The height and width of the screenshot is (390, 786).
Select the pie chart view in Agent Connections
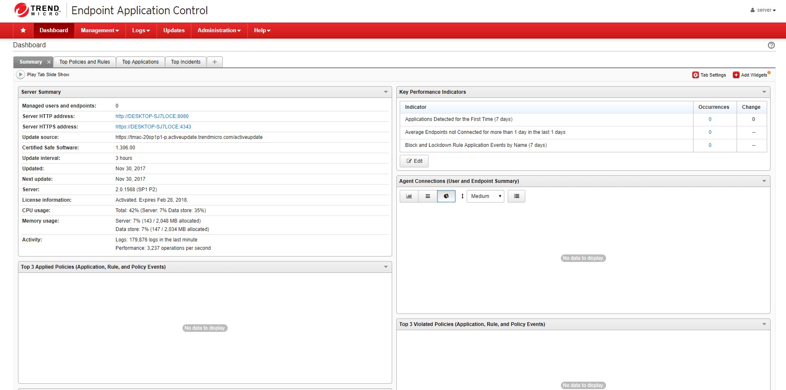click(446, 196)
